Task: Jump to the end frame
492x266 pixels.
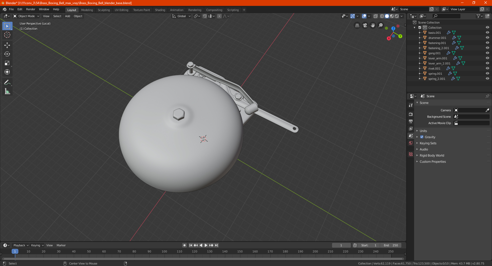Action: pyautogui.click(x=216, y=245)
